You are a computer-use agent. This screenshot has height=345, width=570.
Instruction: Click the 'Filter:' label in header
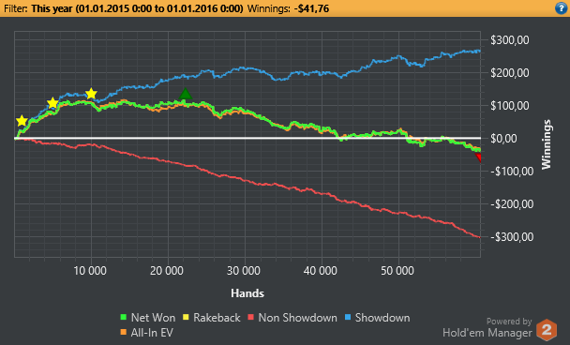click(16, 8)
